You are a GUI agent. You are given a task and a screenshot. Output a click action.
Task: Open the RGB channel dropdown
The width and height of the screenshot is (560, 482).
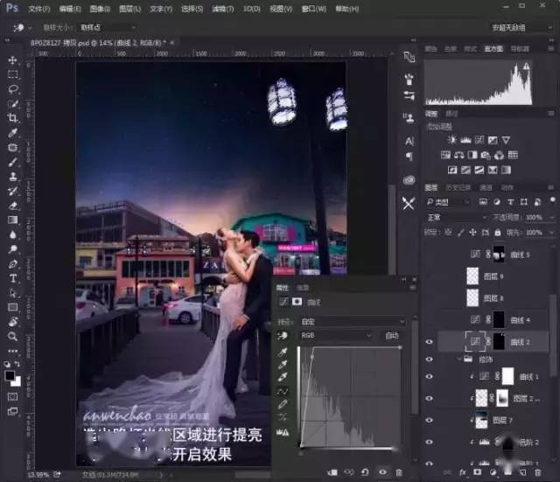coord(335,336)
